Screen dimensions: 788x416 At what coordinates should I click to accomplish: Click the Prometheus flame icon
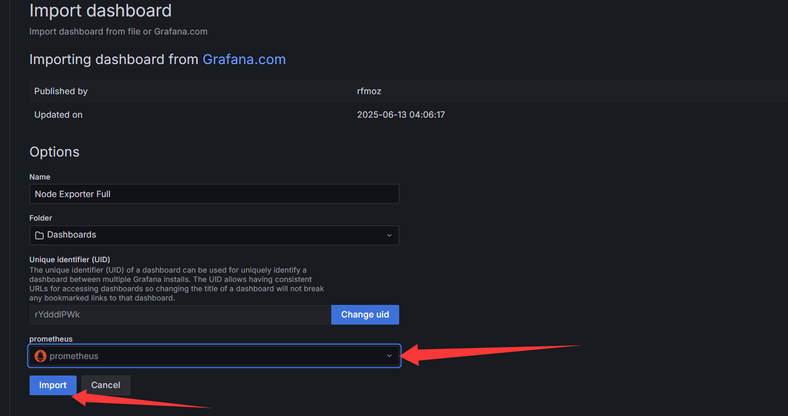(x=41, y=356)
